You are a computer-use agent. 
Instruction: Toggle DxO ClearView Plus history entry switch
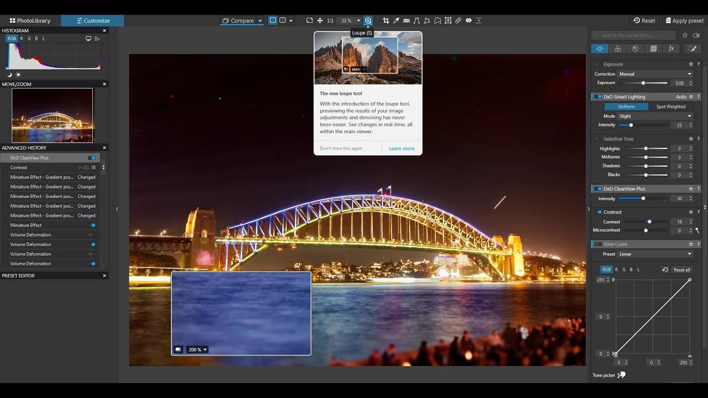(x=92, y=158)
